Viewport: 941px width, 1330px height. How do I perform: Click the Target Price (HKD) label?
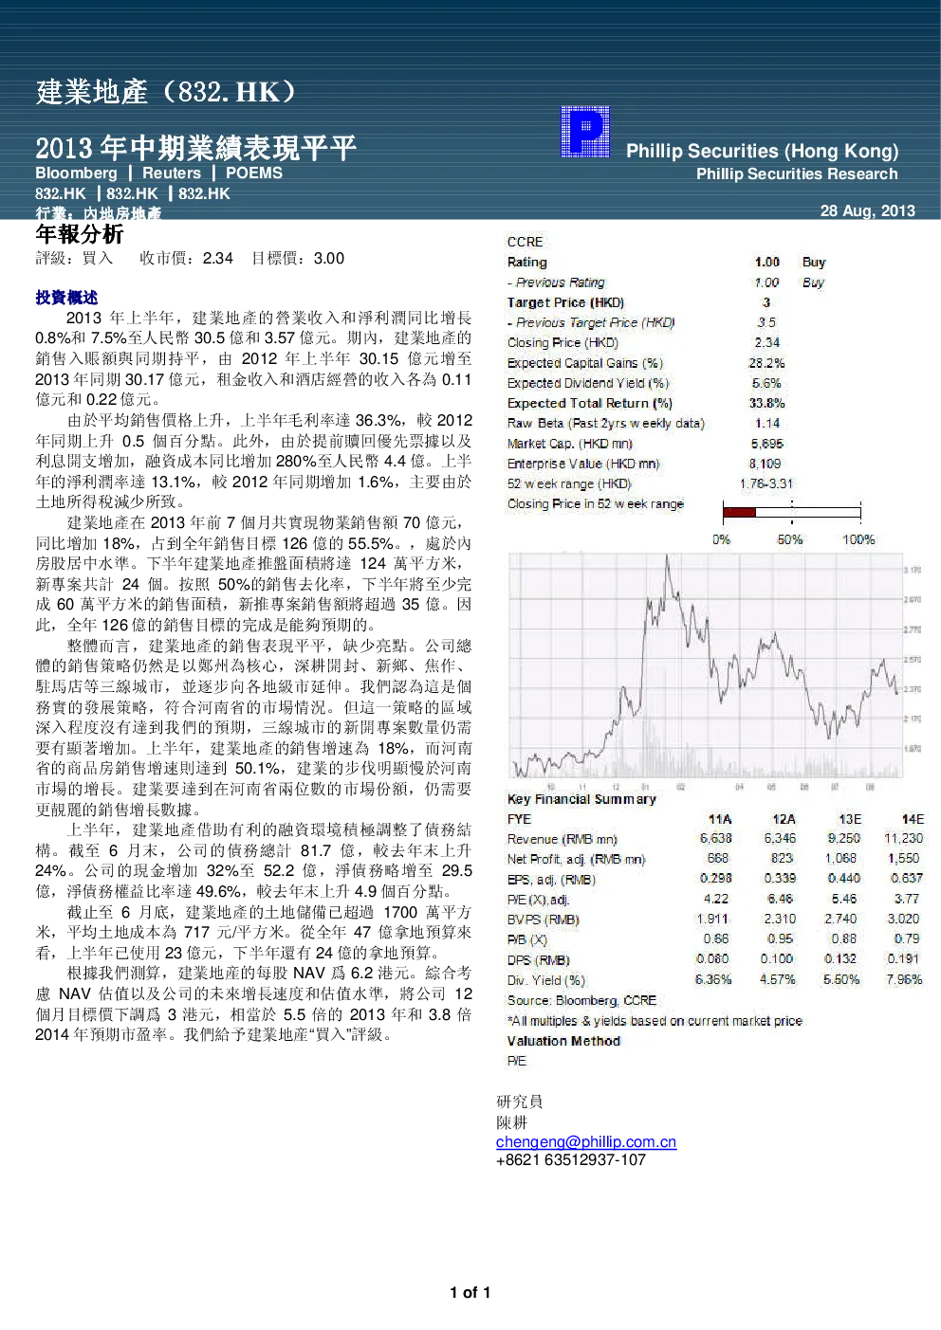click(x=565, y=302)
